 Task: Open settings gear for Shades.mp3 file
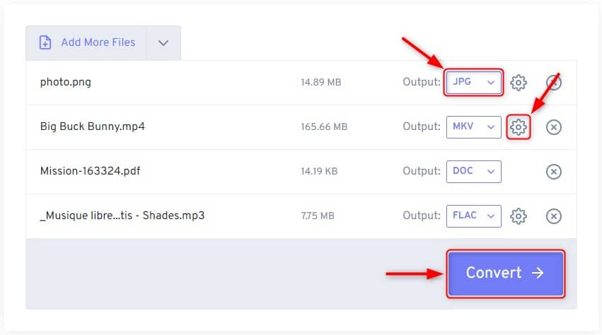click(519, 216)
